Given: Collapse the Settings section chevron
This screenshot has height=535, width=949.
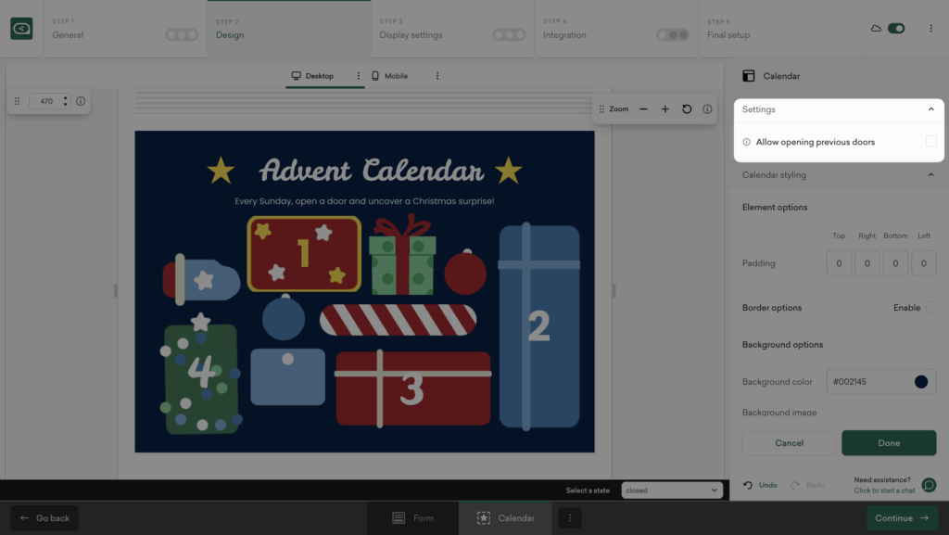Looking at the screenshot, I should click(x=930, y=109).
